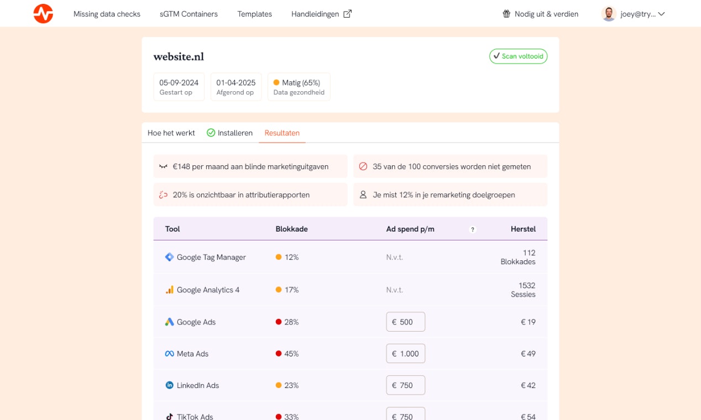Click 112 Blokkades herstel value
Image resolution: width=701 pixels, height=420 pixels.
point(518,257)
